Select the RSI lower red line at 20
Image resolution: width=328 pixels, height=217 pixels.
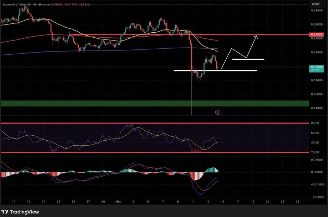(143, 152)
